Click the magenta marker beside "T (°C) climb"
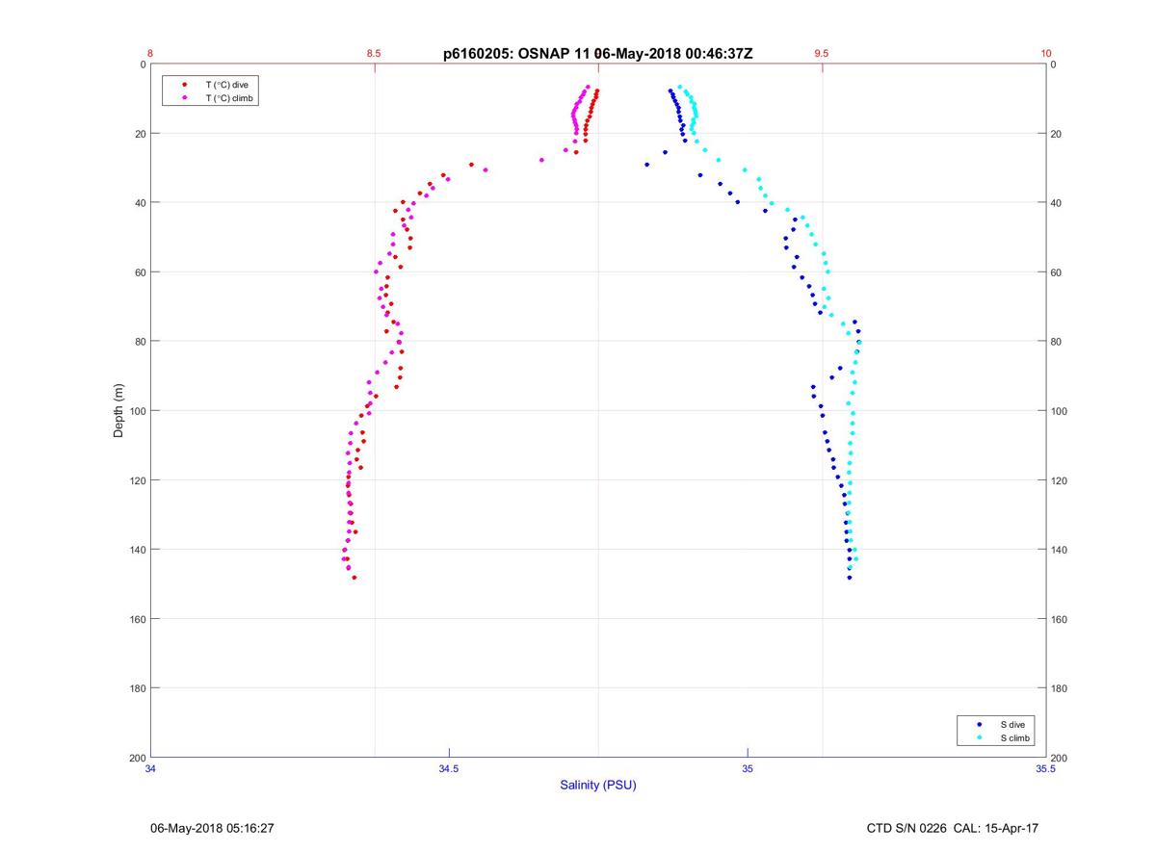 (x=184, y=98)
